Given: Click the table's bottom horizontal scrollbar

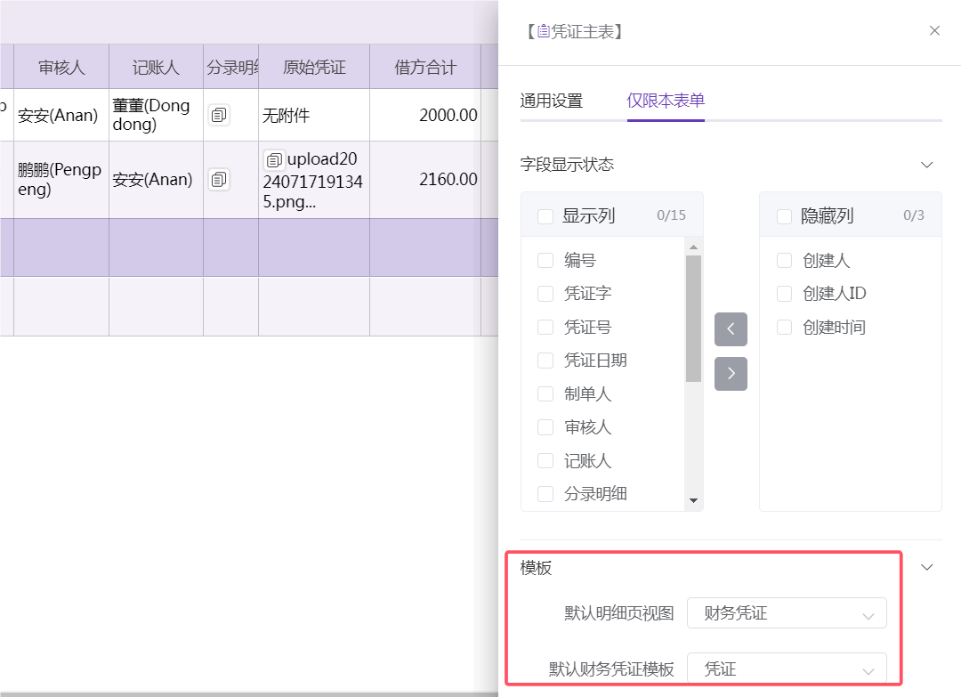Looking at the screenshot, I should pos(249,694).
